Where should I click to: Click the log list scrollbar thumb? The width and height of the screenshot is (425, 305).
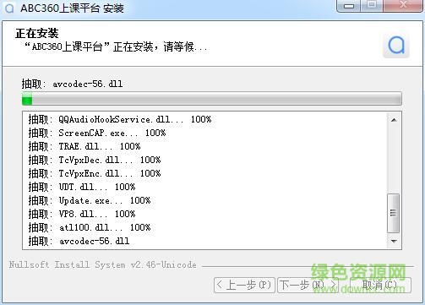[x=394, y=213]
